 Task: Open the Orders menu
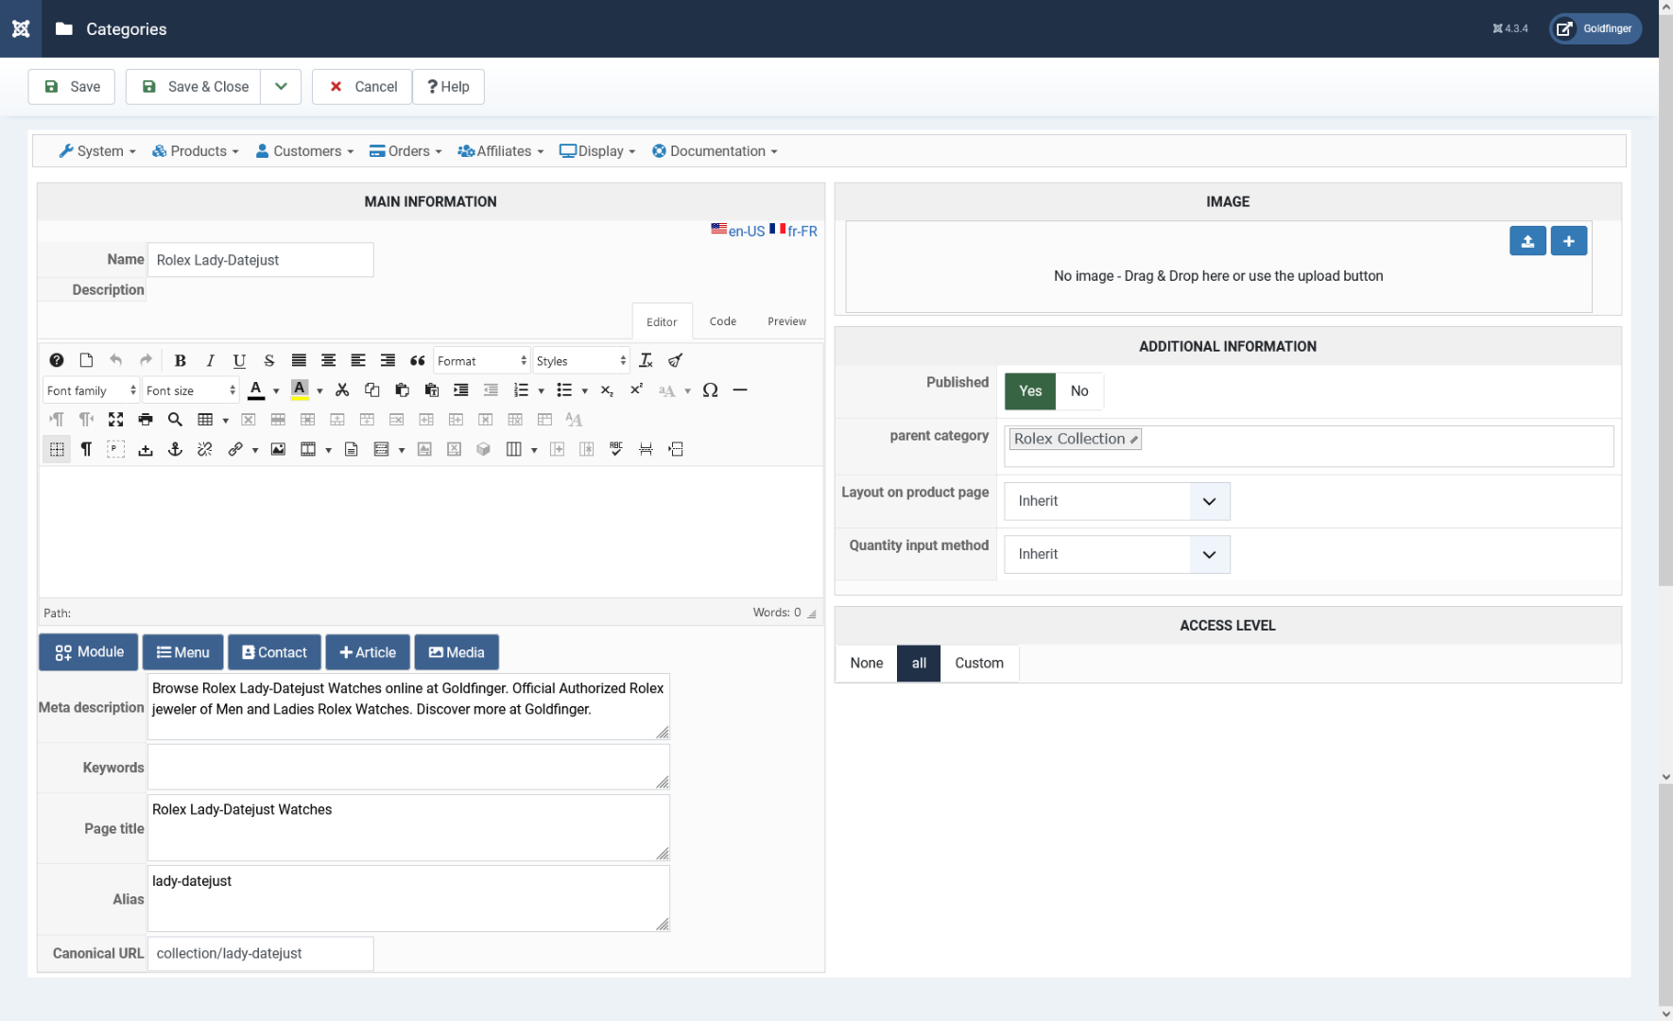tap(405, 151)
